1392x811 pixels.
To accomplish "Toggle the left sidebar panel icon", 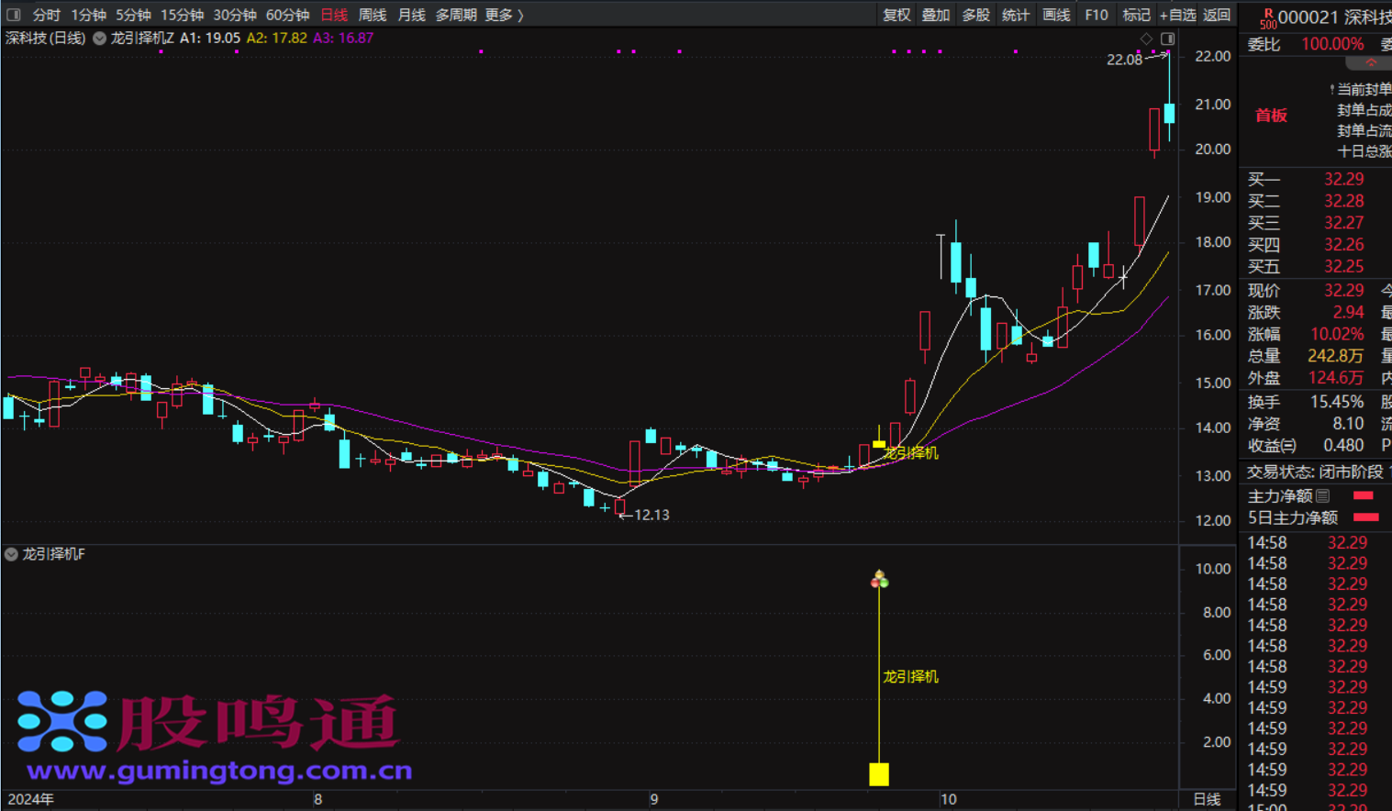I will coord(14,15).
